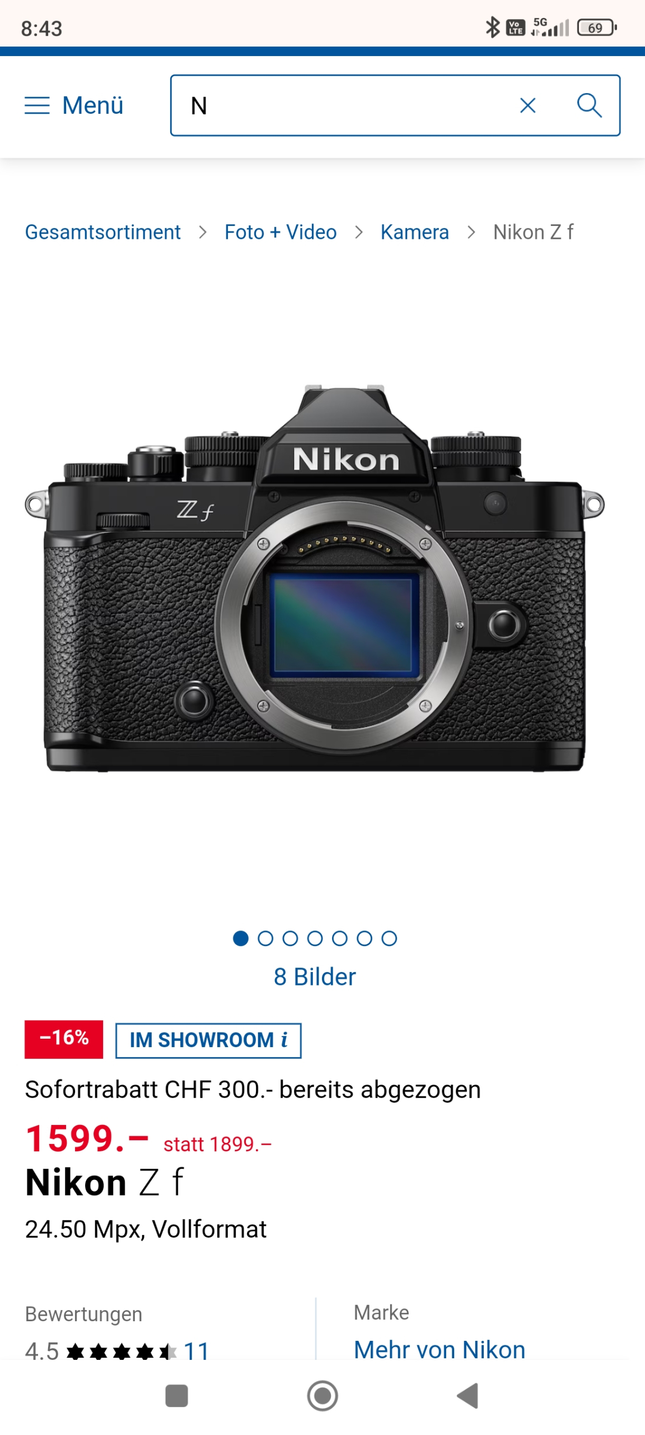The image size is (645, 1435).
Task: Tap chevron after Gesamtsortiment breadcrumb
Action: click(x=203, y=232)
